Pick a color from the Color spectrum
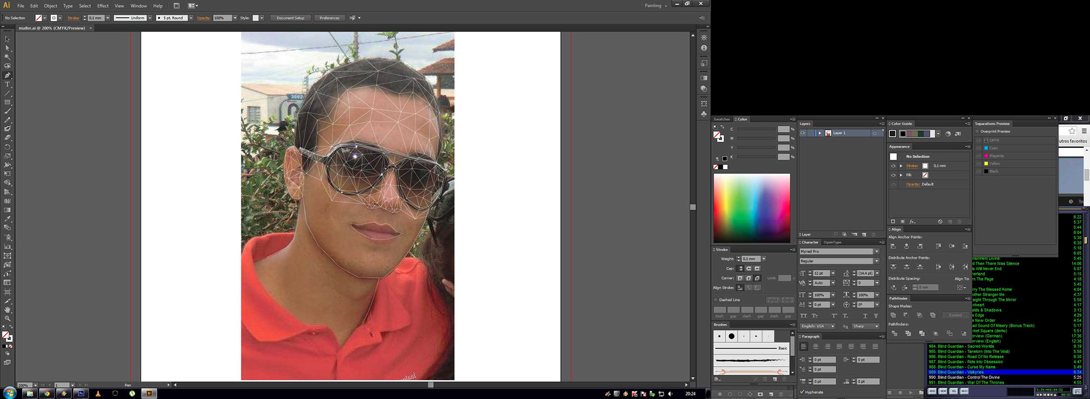The width and height of the screenshot is (1090, 399). pyautogui.click(x=752, y=208)
